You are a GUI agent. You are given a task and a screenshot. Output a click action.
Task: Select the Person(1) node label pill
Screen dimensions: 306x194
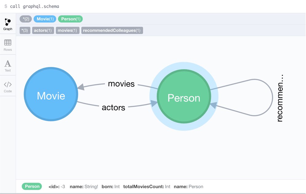[x=70, y=19]
